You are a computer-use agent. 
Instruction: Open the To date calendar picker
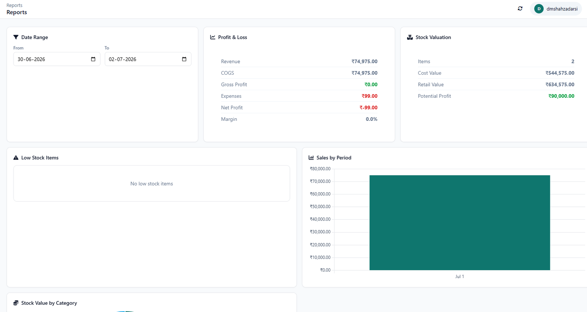[184, 59]
